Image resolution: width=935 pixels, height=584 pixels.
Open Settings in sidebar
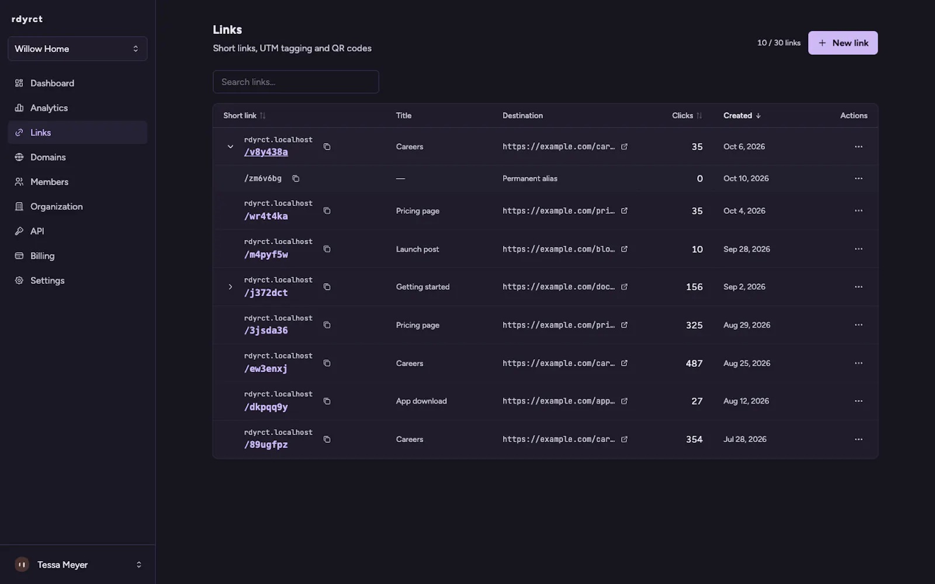click(77, 281)
